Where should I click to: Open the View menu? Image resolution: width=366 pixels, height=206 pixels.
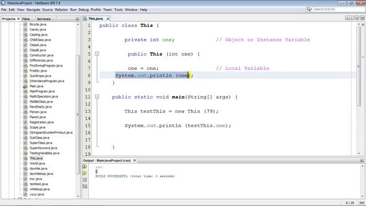tap(21, 10)
